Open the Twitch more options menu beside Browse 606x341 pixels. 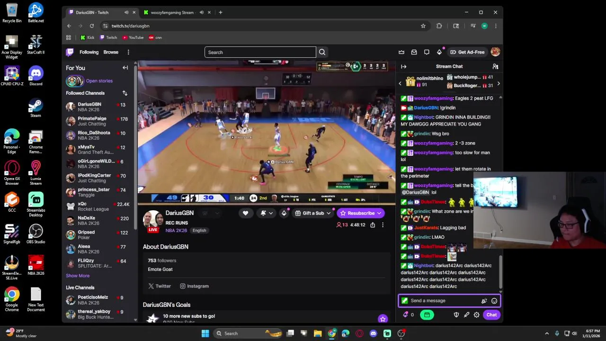[128, 52]
